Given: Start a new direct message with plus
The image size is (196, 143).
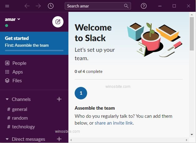Looking at the screenshot, I should 59,139.
